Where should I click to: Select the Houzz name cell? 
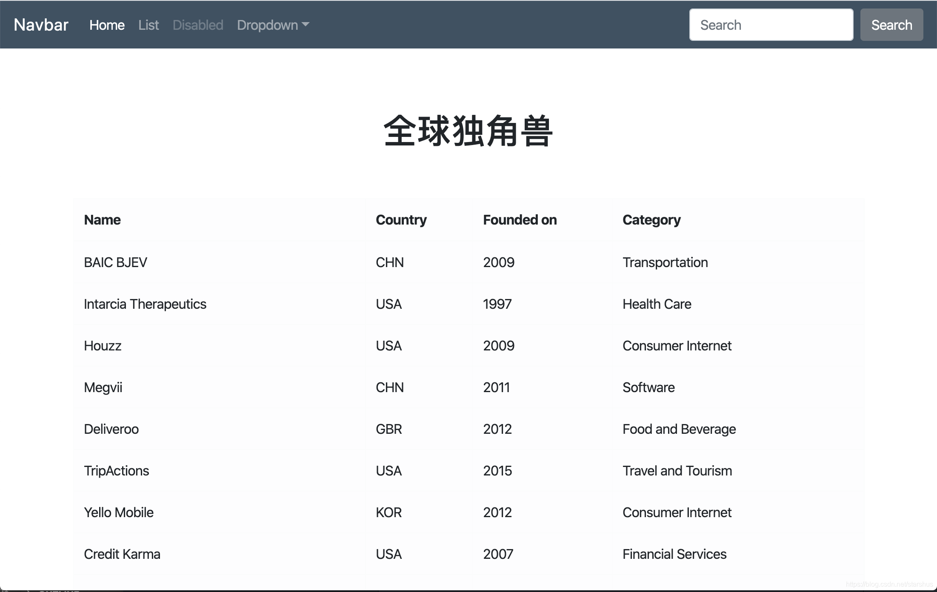(103, 346)
